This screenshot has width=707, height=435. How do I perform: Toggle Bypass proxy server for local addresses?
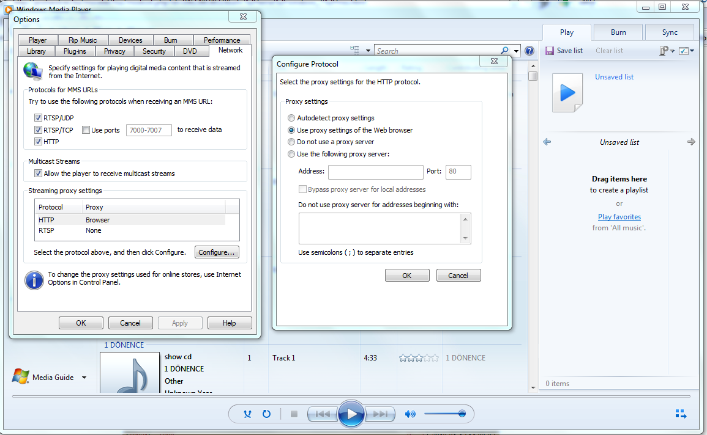[x=302, y=189]
